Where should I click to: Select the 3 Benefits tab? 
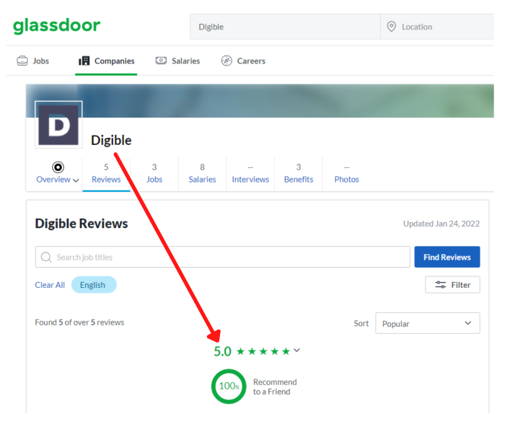(x=299, y=174)
